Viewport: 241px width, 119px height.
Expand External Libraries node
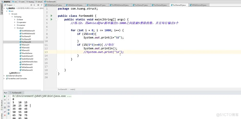4,76
